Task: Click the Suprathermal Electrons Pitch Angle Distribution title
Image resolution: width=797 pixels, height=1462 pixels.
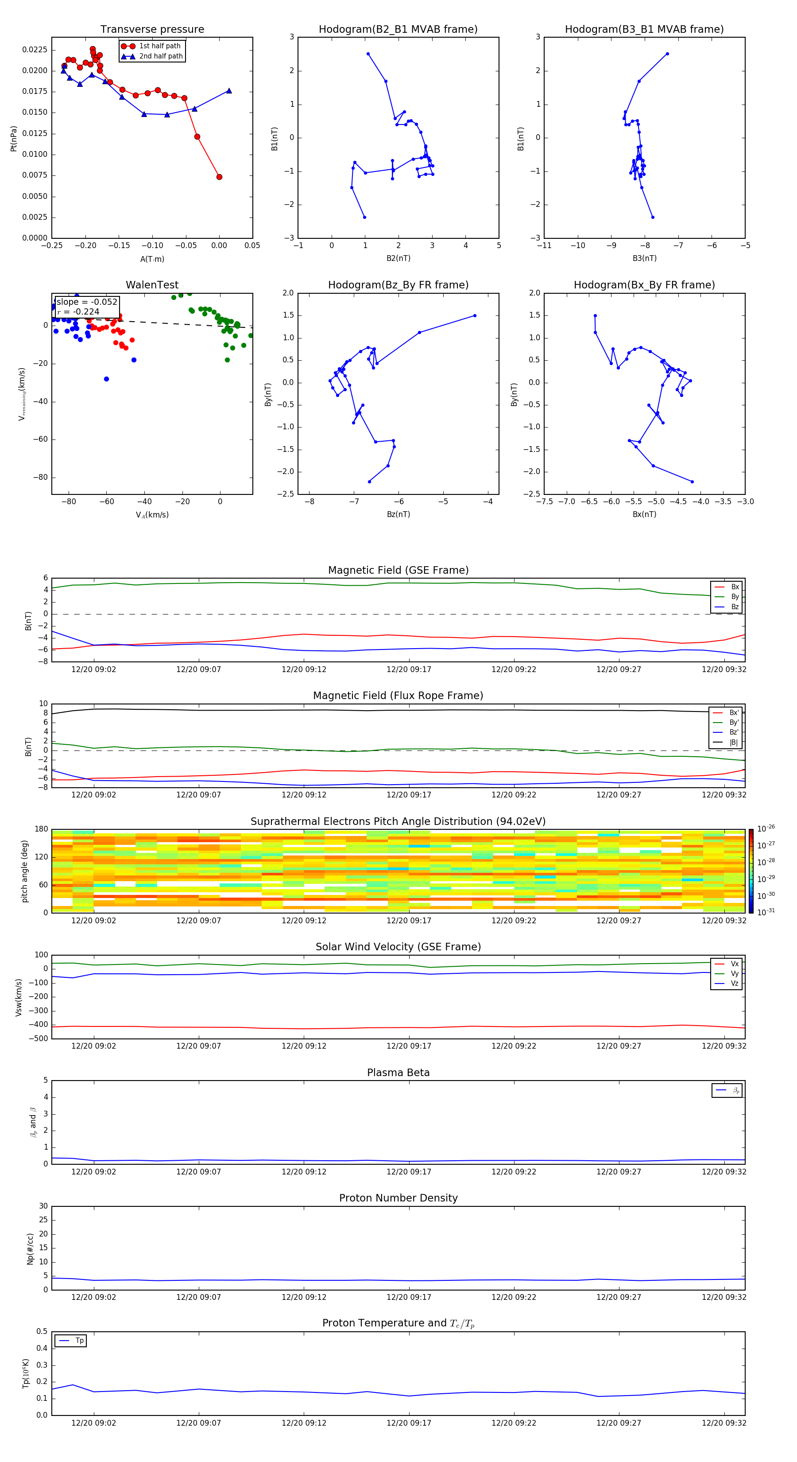Action: [398, 821]
